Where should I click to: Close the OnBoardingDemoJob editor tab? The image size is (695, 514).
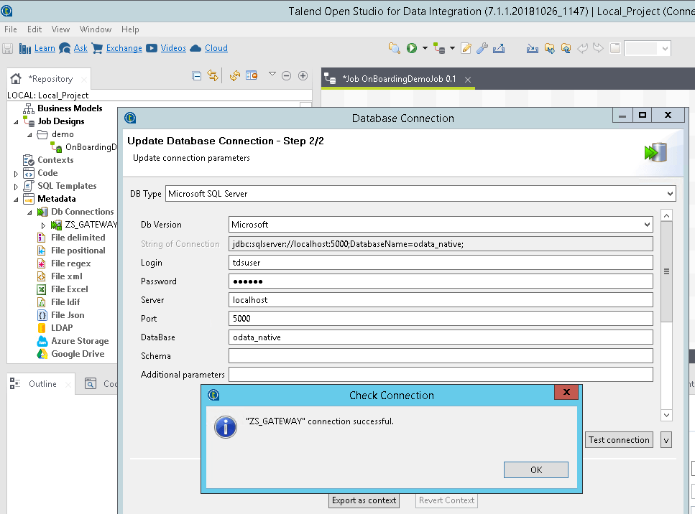click(x=468, y=80)
